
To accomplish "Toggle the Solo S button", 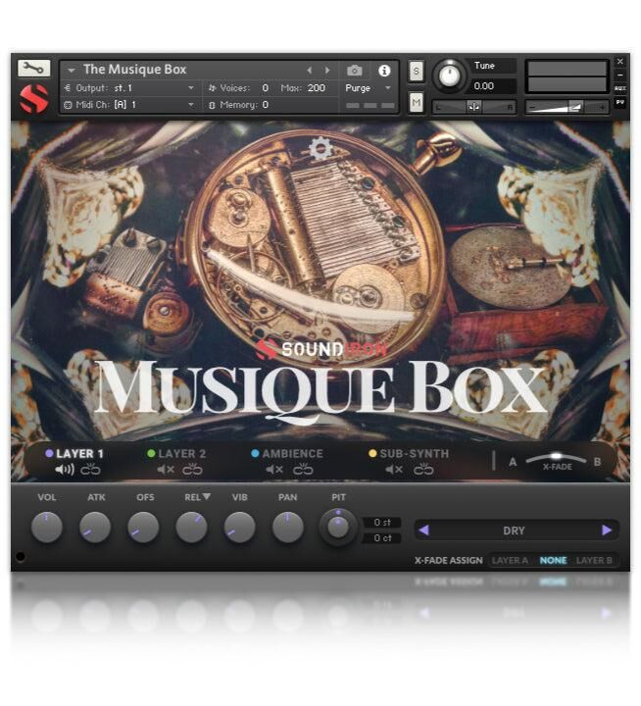I will point(416,71).
